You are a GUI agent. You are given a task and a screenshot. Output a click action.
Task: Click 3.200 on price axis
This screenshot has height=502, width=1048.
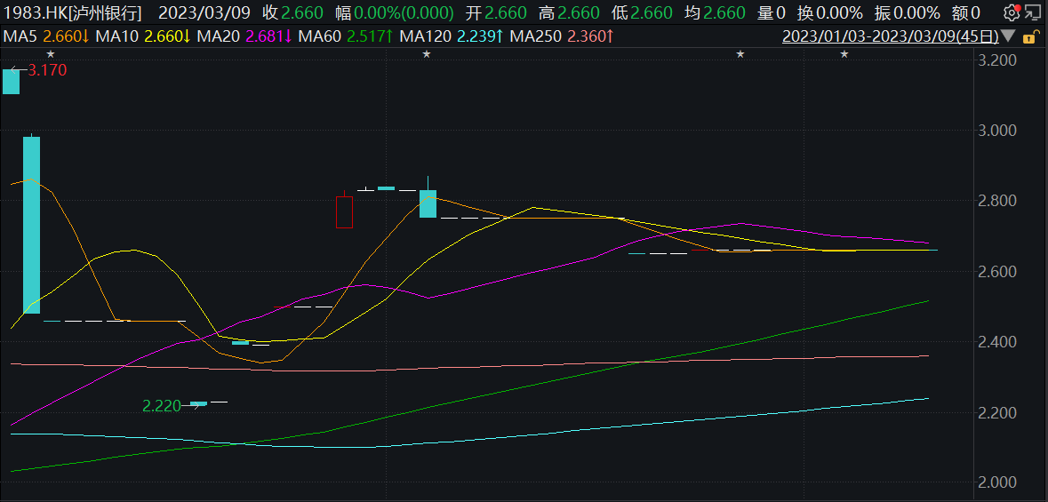[998, 60]
